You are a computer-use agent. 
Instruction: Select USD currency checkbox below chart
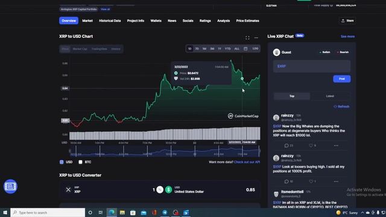[x=62, y=162]
